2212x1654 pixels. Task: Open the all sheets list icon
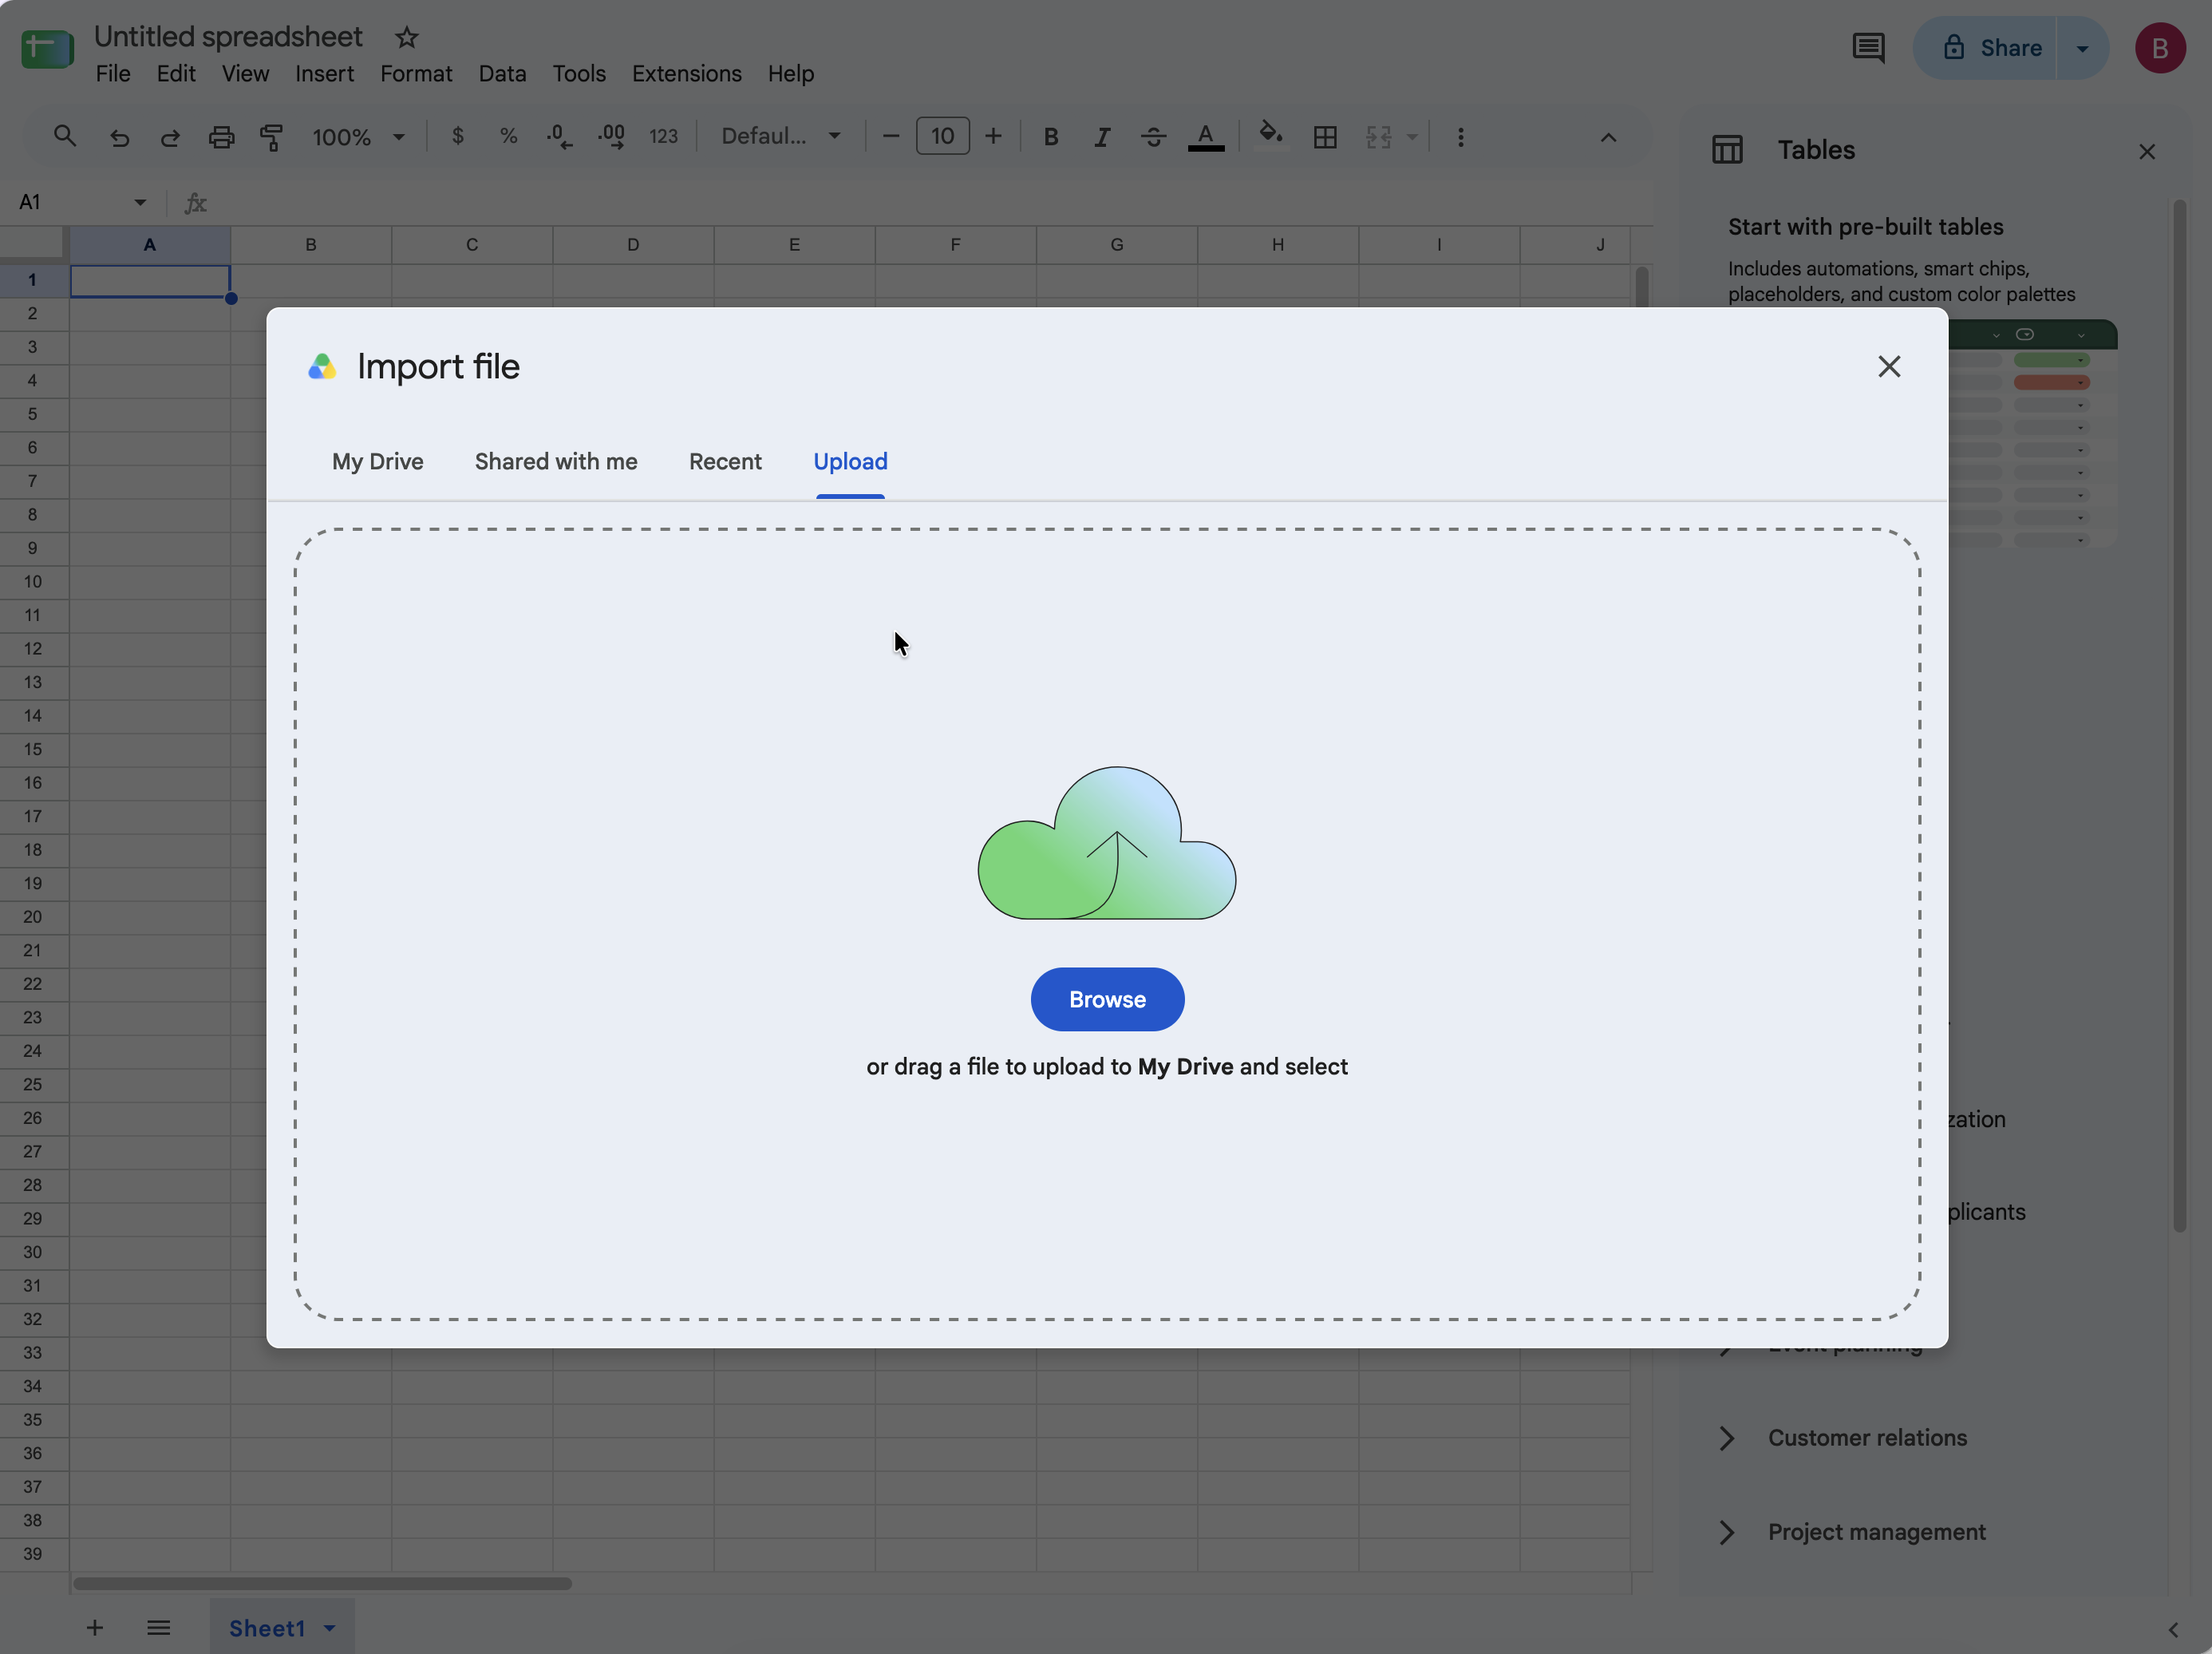[x=158, y=1628]
